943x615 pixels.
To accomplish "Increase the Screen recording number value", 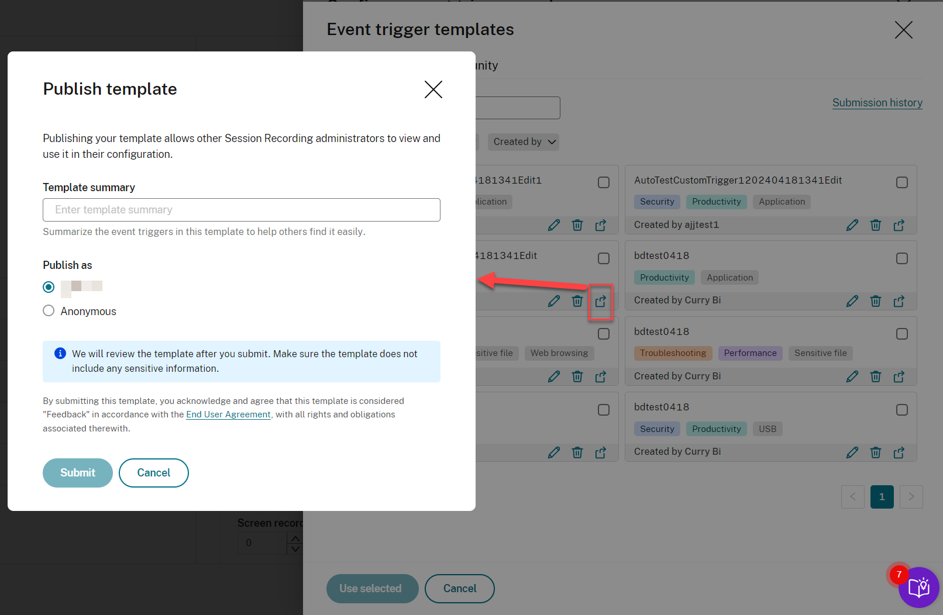I will [x=295, y=538].
